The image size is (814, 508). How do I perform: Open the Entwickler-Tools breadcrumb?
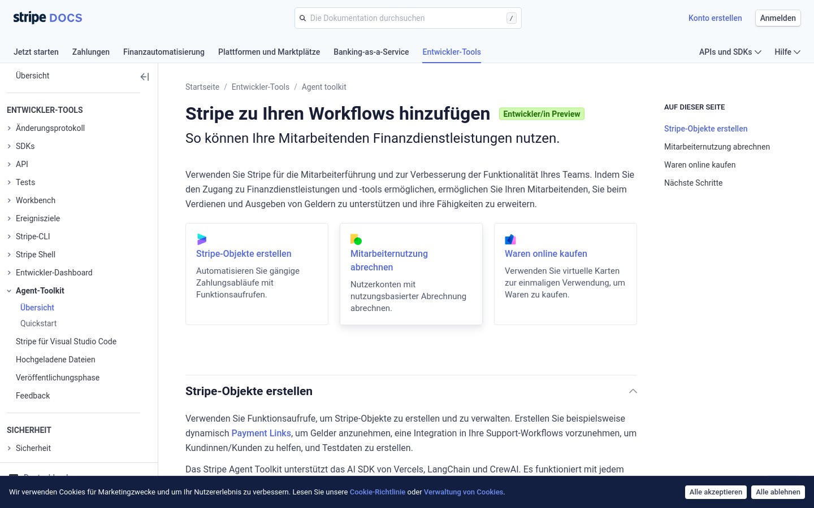(x=261, y=87)
